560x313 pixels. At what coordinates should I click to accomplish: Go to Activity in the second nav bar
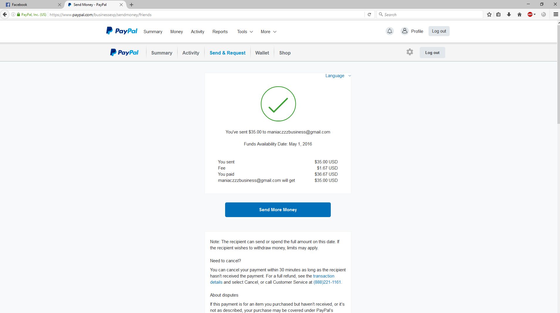tap(191, 53)
